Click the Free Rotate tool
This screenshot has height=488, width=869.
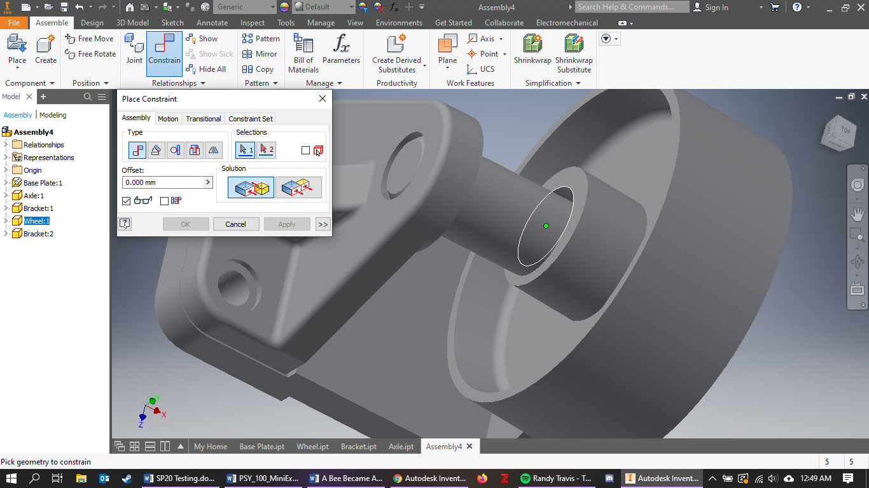tap(90, 54)
